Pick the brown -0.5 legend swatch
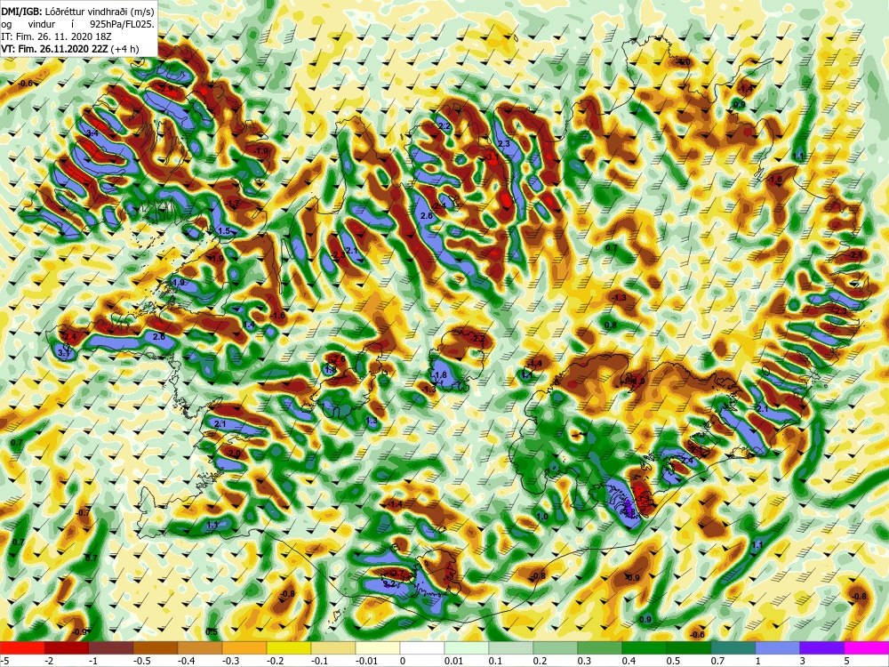The image size is (889, 667). coord(156,648)
